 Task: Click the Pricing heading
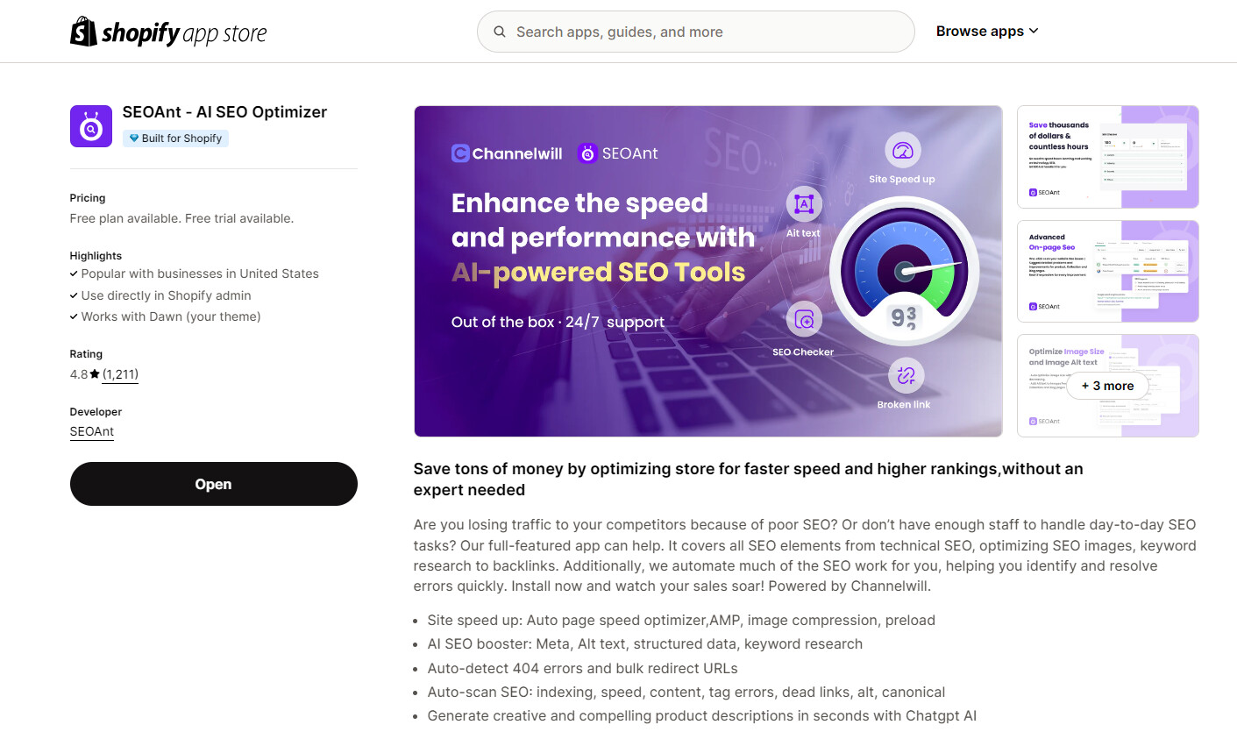pos(88,198)
